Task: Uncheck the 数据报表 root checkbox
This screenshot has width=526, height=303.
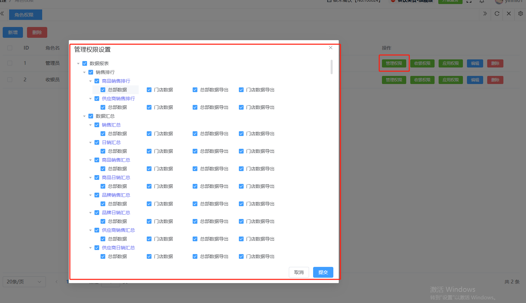Action: (x=85, y=63)
